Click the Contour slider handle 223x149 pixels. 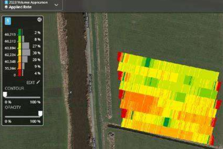pyautogui.click(x=5, y=94)
